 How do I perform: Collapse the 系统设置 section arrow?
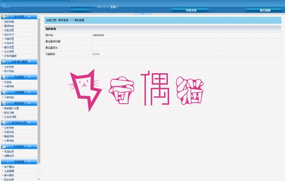[x=29, y=17]
